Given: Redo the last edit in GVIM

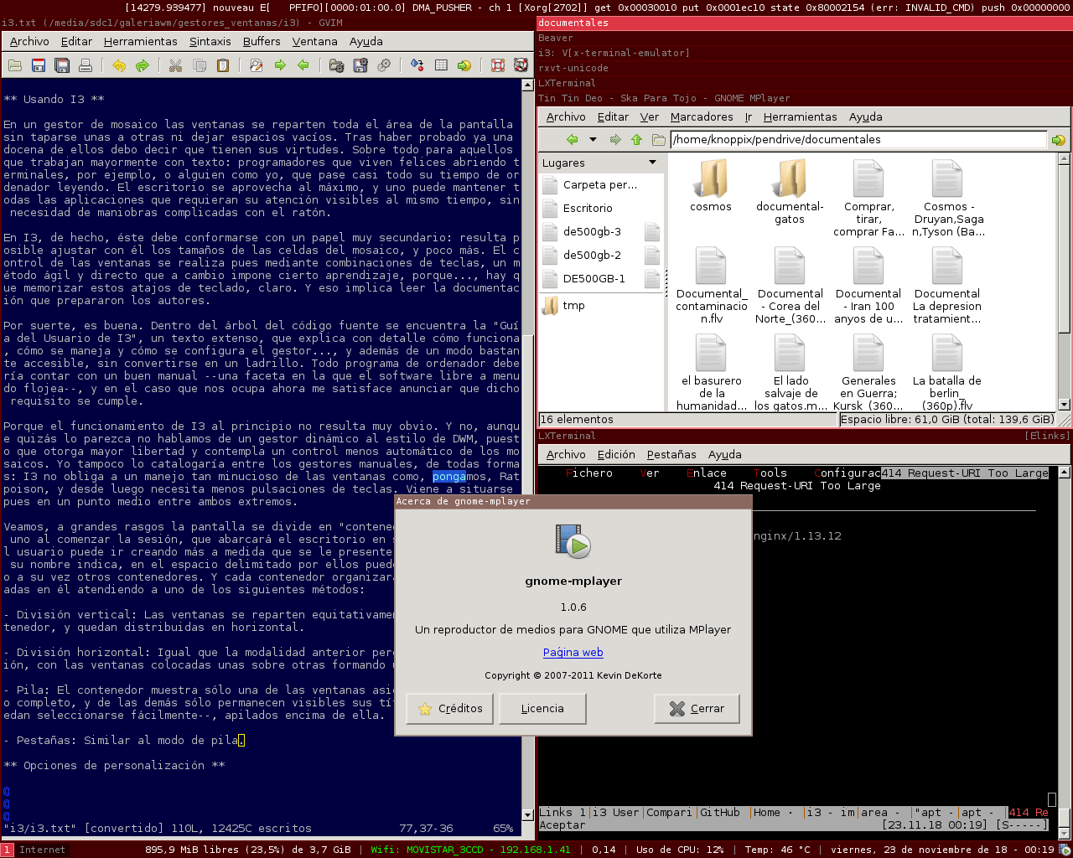Looking at the screenshot, I should (x=143, y=65).
